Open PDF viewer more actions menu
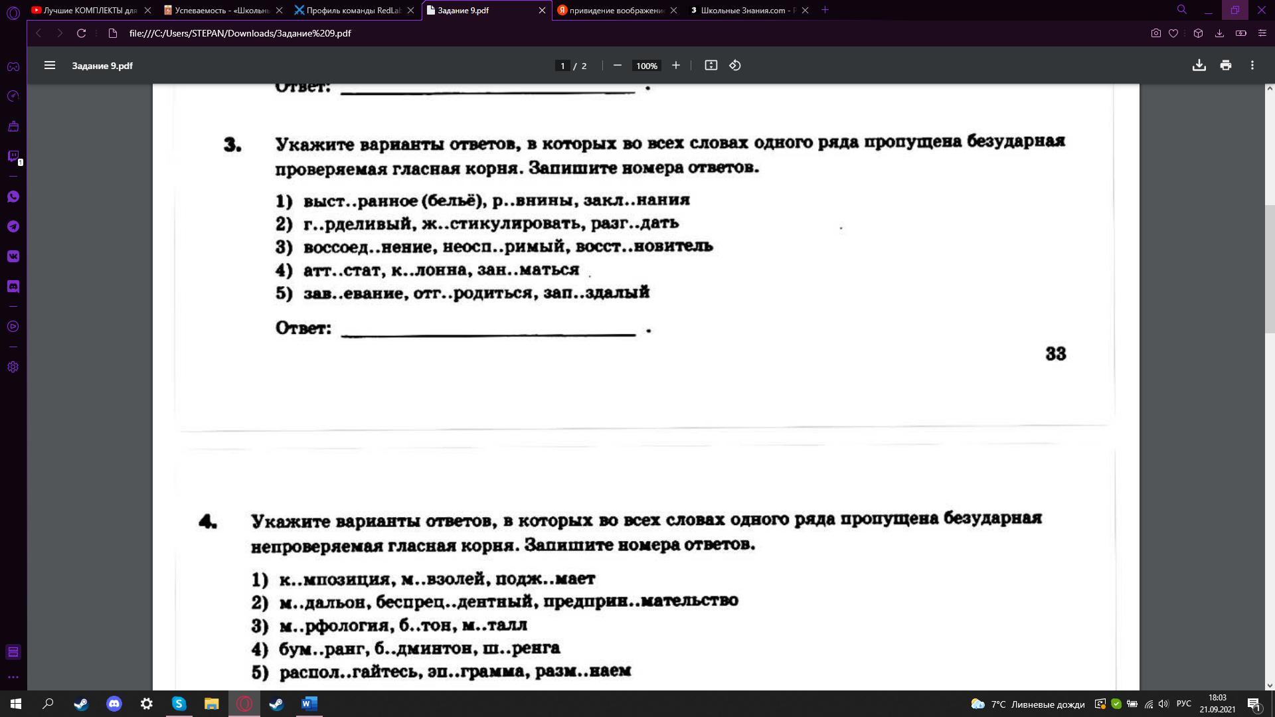 (1252, 65)
